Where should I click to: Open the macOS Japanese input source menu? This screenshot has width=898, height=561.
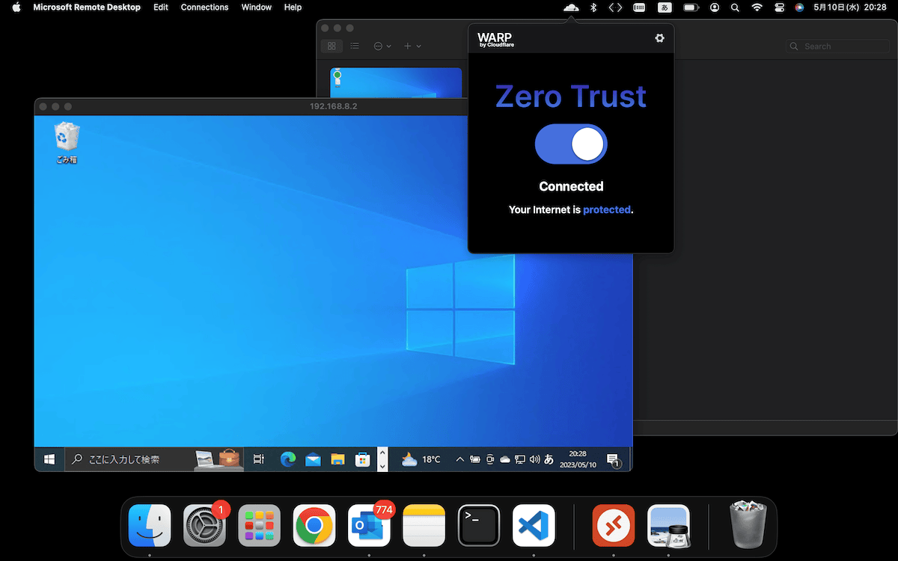pos(665,7)
